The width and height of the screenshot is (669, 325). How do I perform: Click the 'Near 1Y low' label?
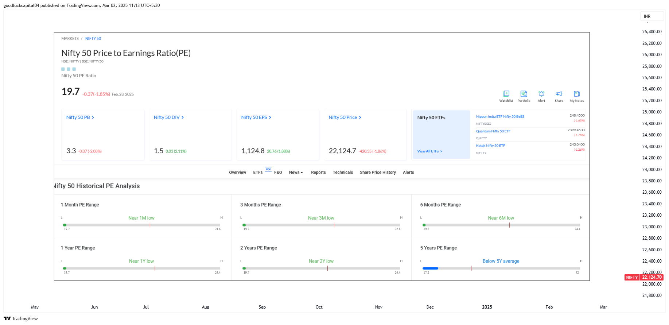tap(141, 261)
